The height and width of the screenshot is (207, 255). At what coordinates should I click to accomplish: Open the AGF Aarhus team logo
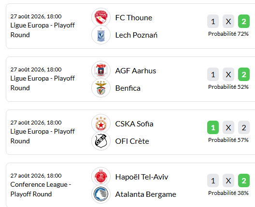pyautogui.click(x=101, y=70)
